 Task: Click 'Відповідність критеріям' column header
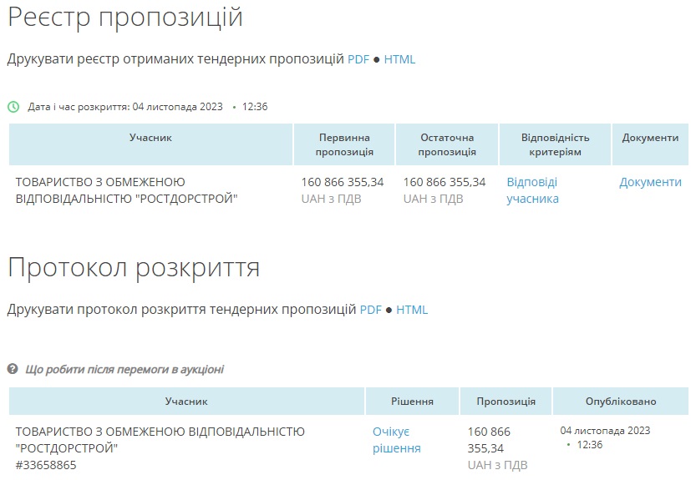pos(556,144)
